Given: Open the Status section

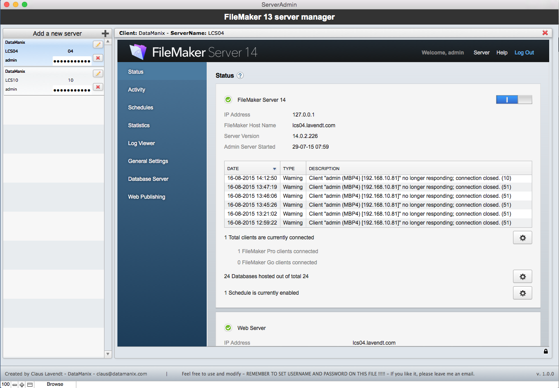Looking at the screenshot, I should (x=162, y=71).
